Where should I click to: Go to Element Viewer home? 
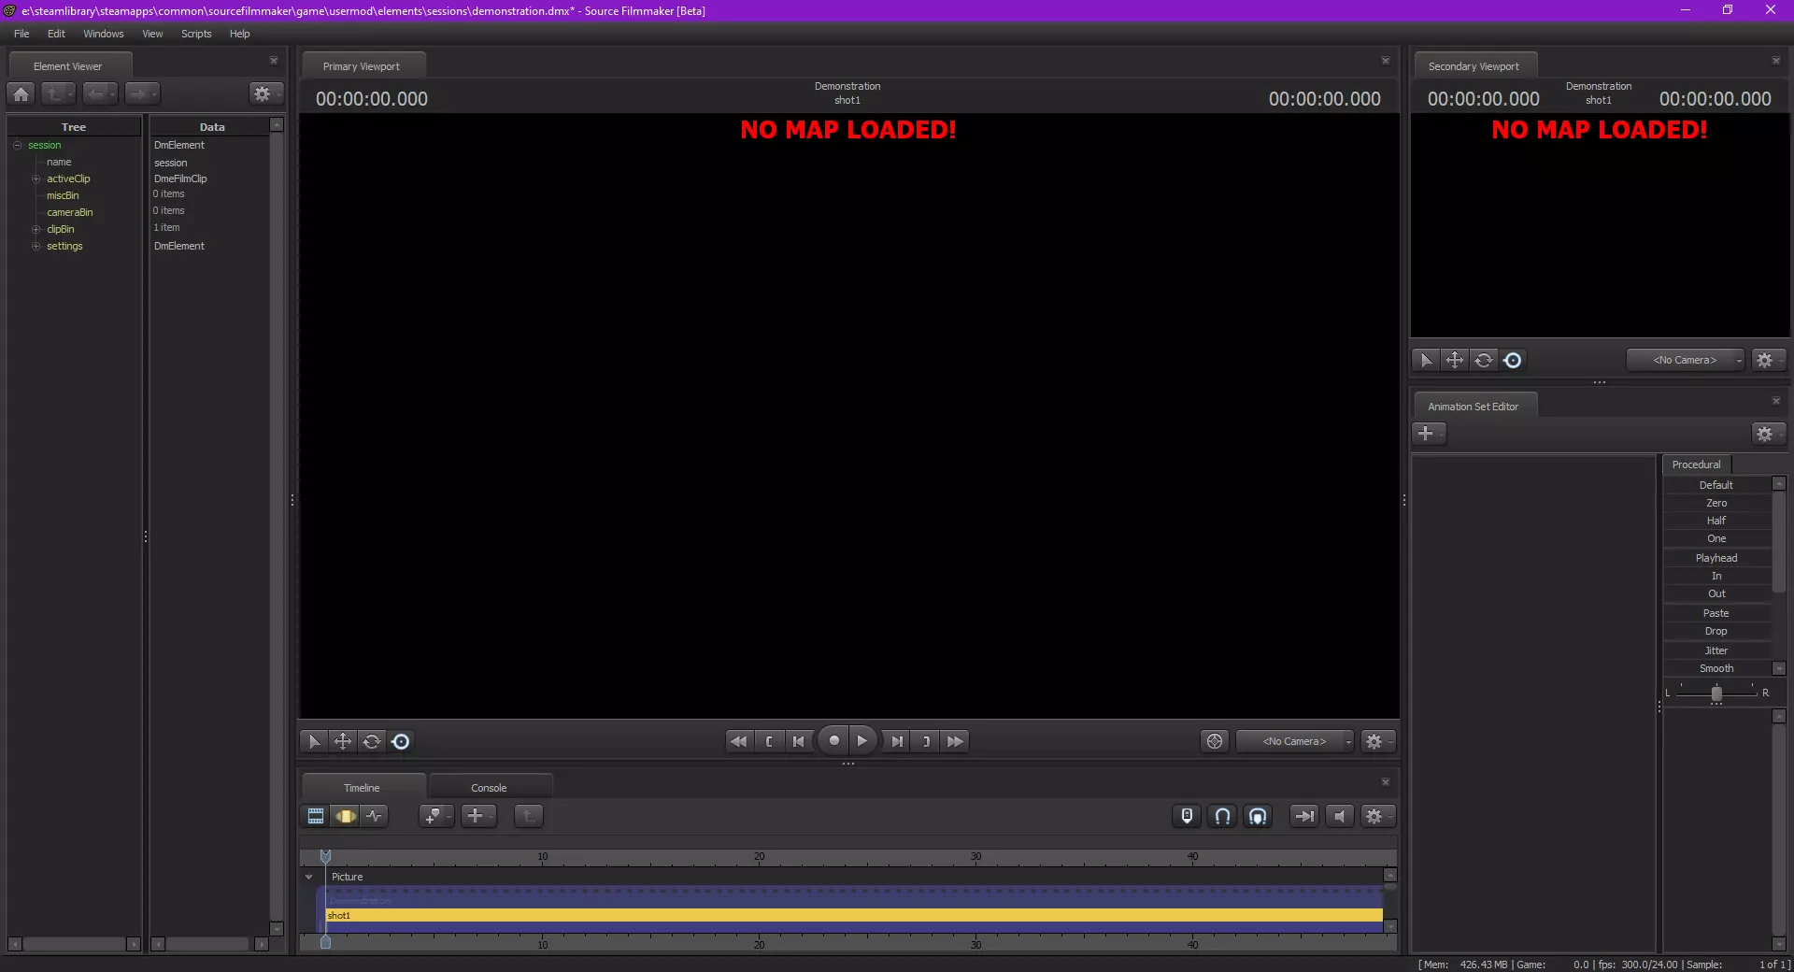coord(21,93)
